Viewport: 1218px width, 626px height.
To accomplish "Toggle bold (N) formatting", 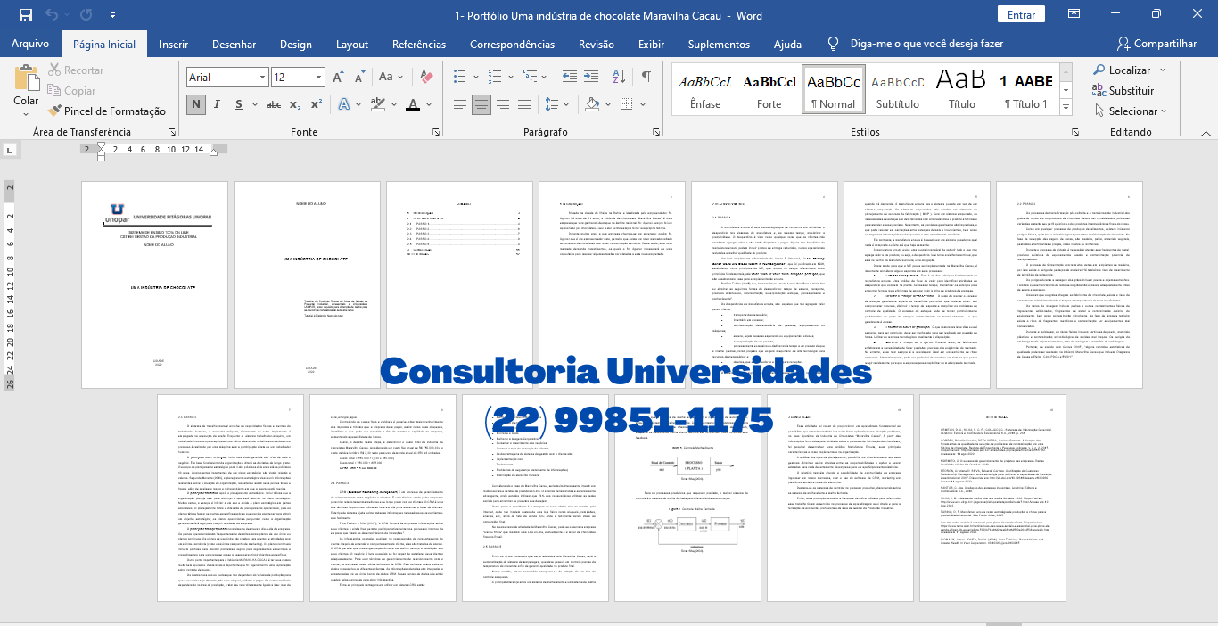I will point(196,104).
